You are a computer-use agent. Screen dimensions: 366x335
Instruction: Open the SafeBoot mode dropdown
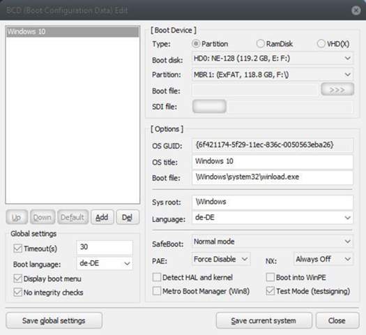coord(272,241)
